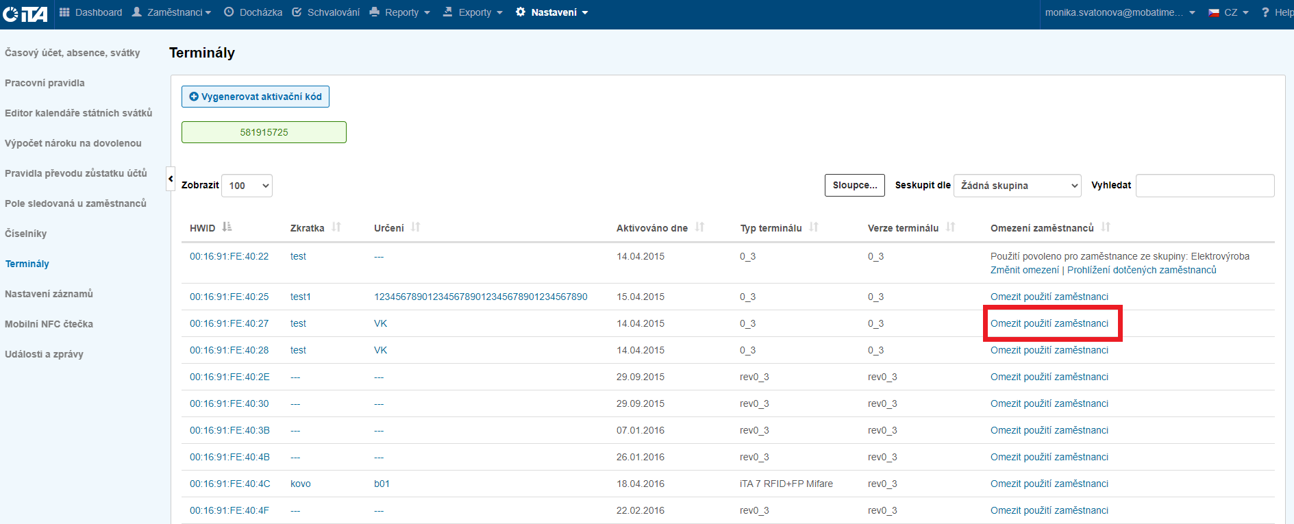This screenshot has width=1294, height=524.
Task: Open the Seskupit dle group dropdown
Action: click(1017, 186)
